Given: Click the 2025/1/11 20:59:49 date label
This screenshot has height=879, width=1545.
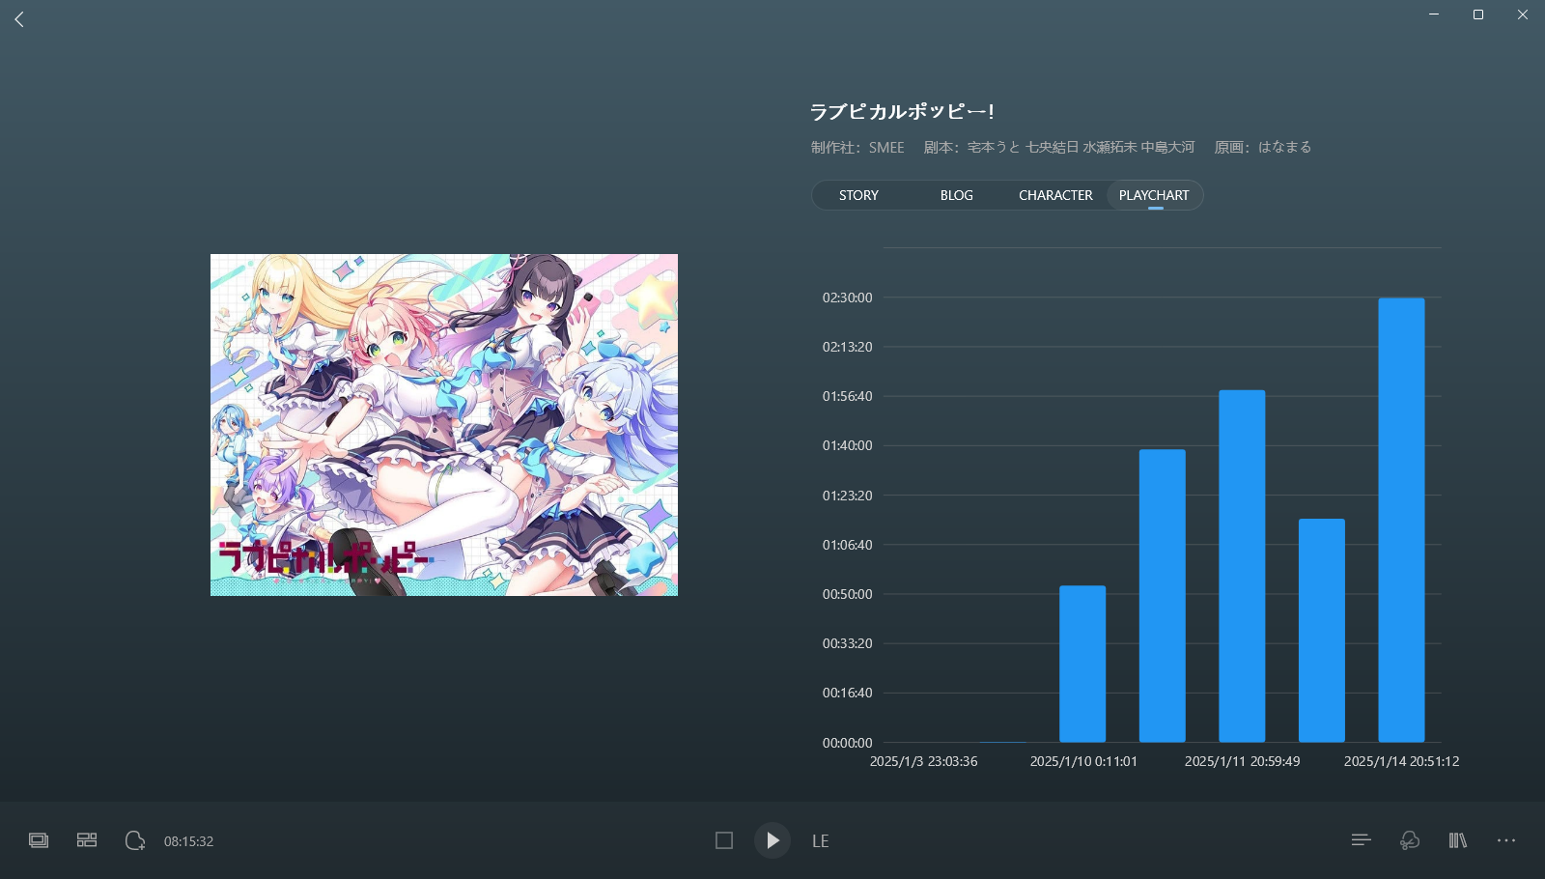Looking at the screenshot, I should [x=1242, y=761].
